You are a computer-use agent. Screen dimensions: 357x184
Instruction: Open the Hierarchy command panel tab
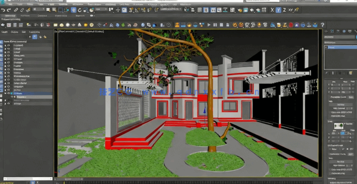point(338,31)
